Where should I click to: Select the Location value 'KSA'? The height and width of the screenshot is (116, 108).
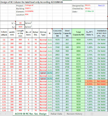[x=27, y=14]
